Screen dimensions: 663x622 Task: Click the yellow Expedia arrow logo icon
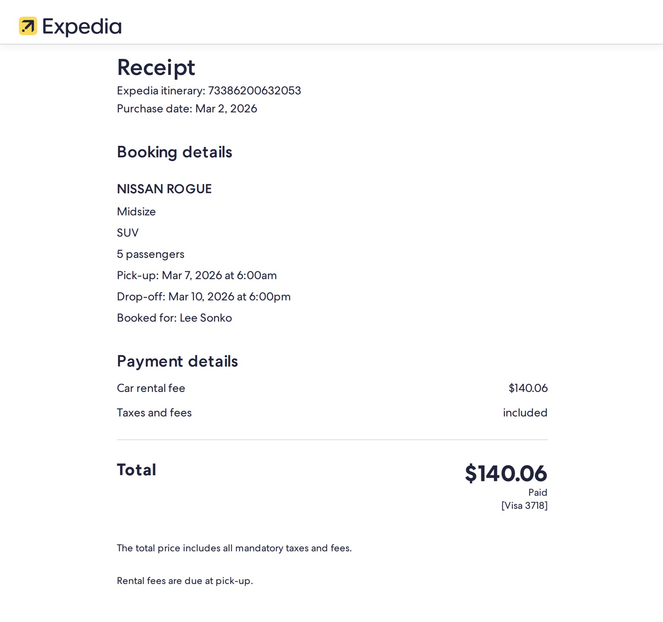tap(28, 26)
